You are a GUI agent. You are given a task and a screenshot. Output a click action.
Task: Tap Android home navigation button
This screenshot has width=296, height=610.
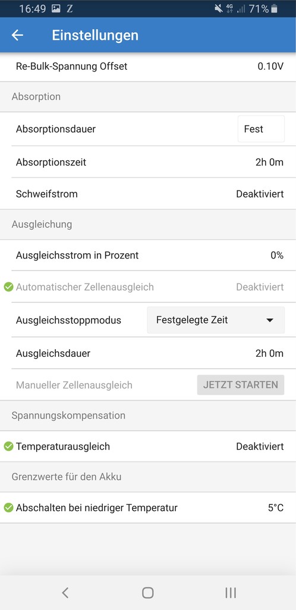coord(148,593)
